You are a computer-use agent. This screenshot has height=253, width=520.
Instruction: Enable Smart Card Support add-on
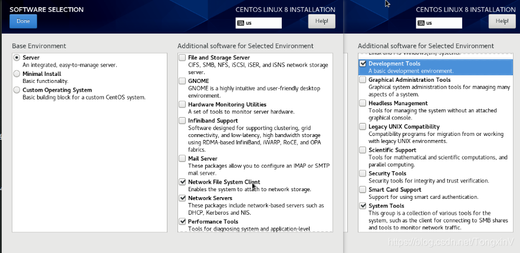click(x=363, y=189)
